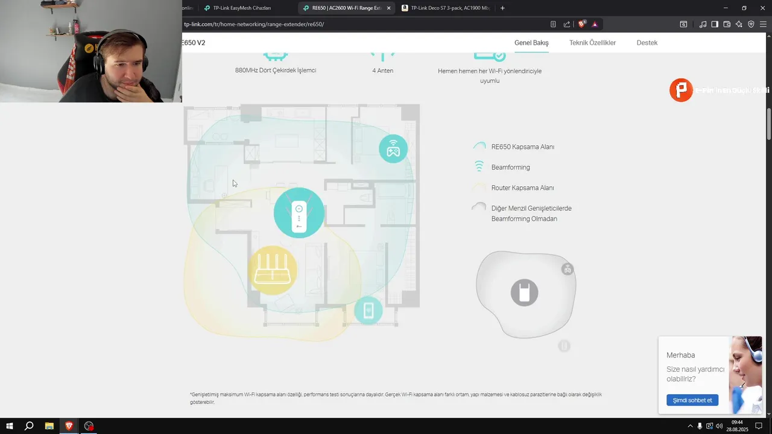Click the display projection tray icon
The image size is (772, 434).
pyautogui.click(x=709, y=426)
